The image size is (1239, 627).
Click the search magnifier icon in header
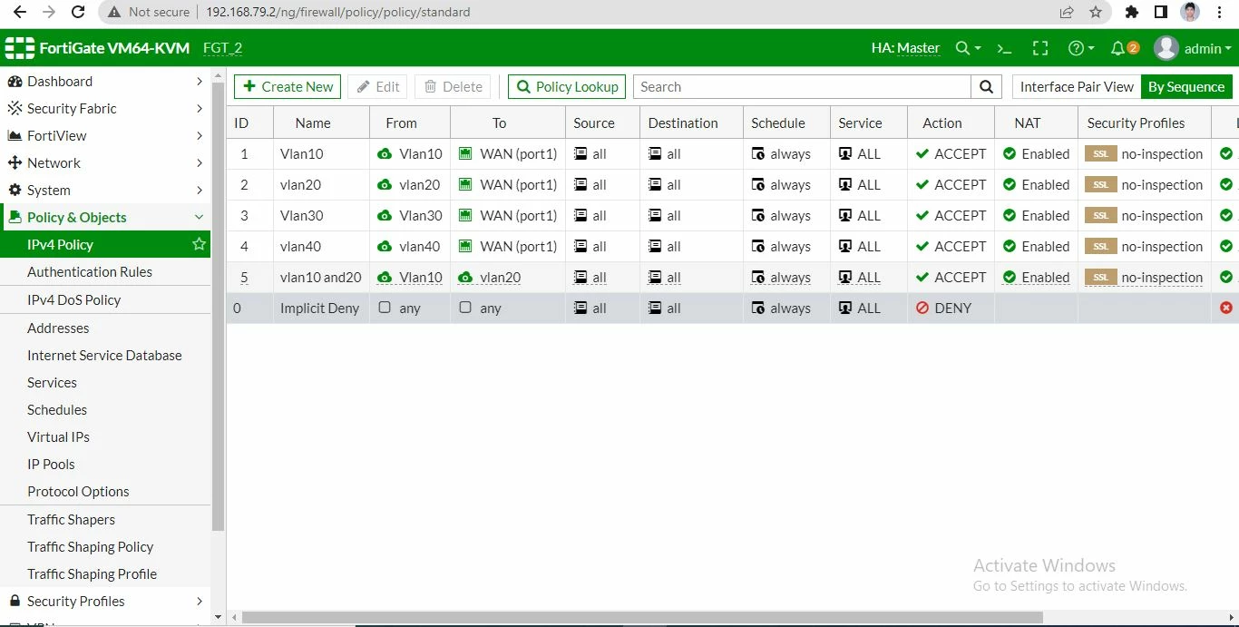pyautogui.click(x=968, y=48)
